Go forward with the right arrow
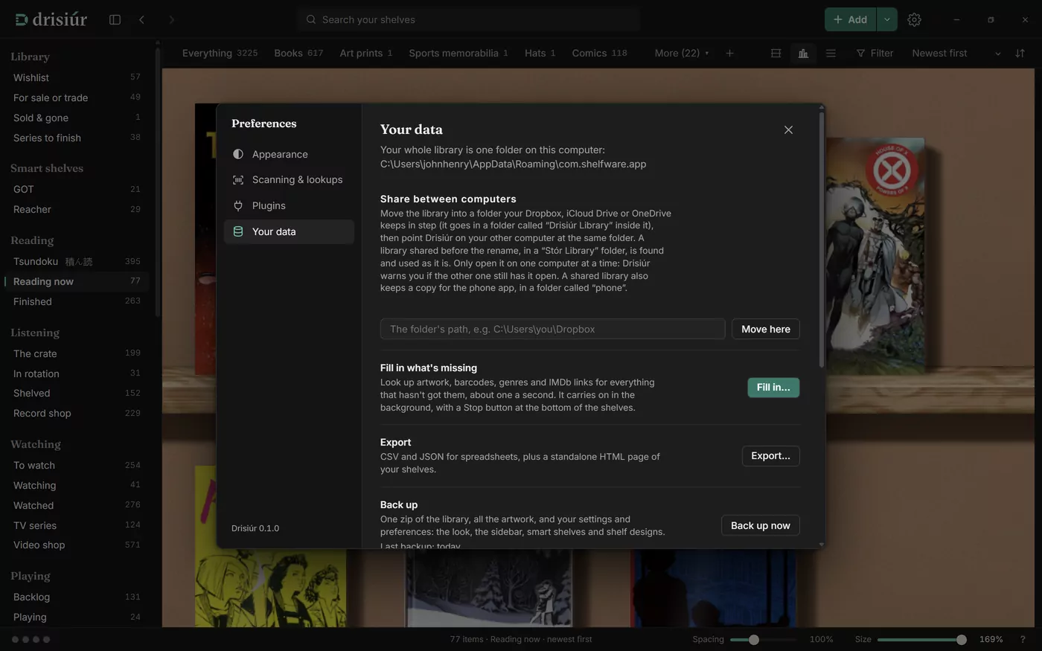Viewport: 1042px width, 651px height. click(x=171, y=19)
